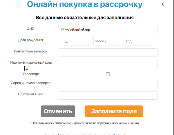Click the ФИО name input field
Image resolution: width=174 pixels, height=135 pixels.
[x=108, y=30]
